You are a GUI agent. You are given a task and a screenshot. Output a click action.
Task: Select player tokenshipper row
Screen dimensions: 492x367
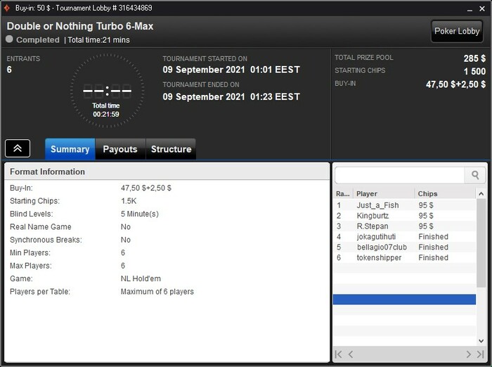(404, 257)
